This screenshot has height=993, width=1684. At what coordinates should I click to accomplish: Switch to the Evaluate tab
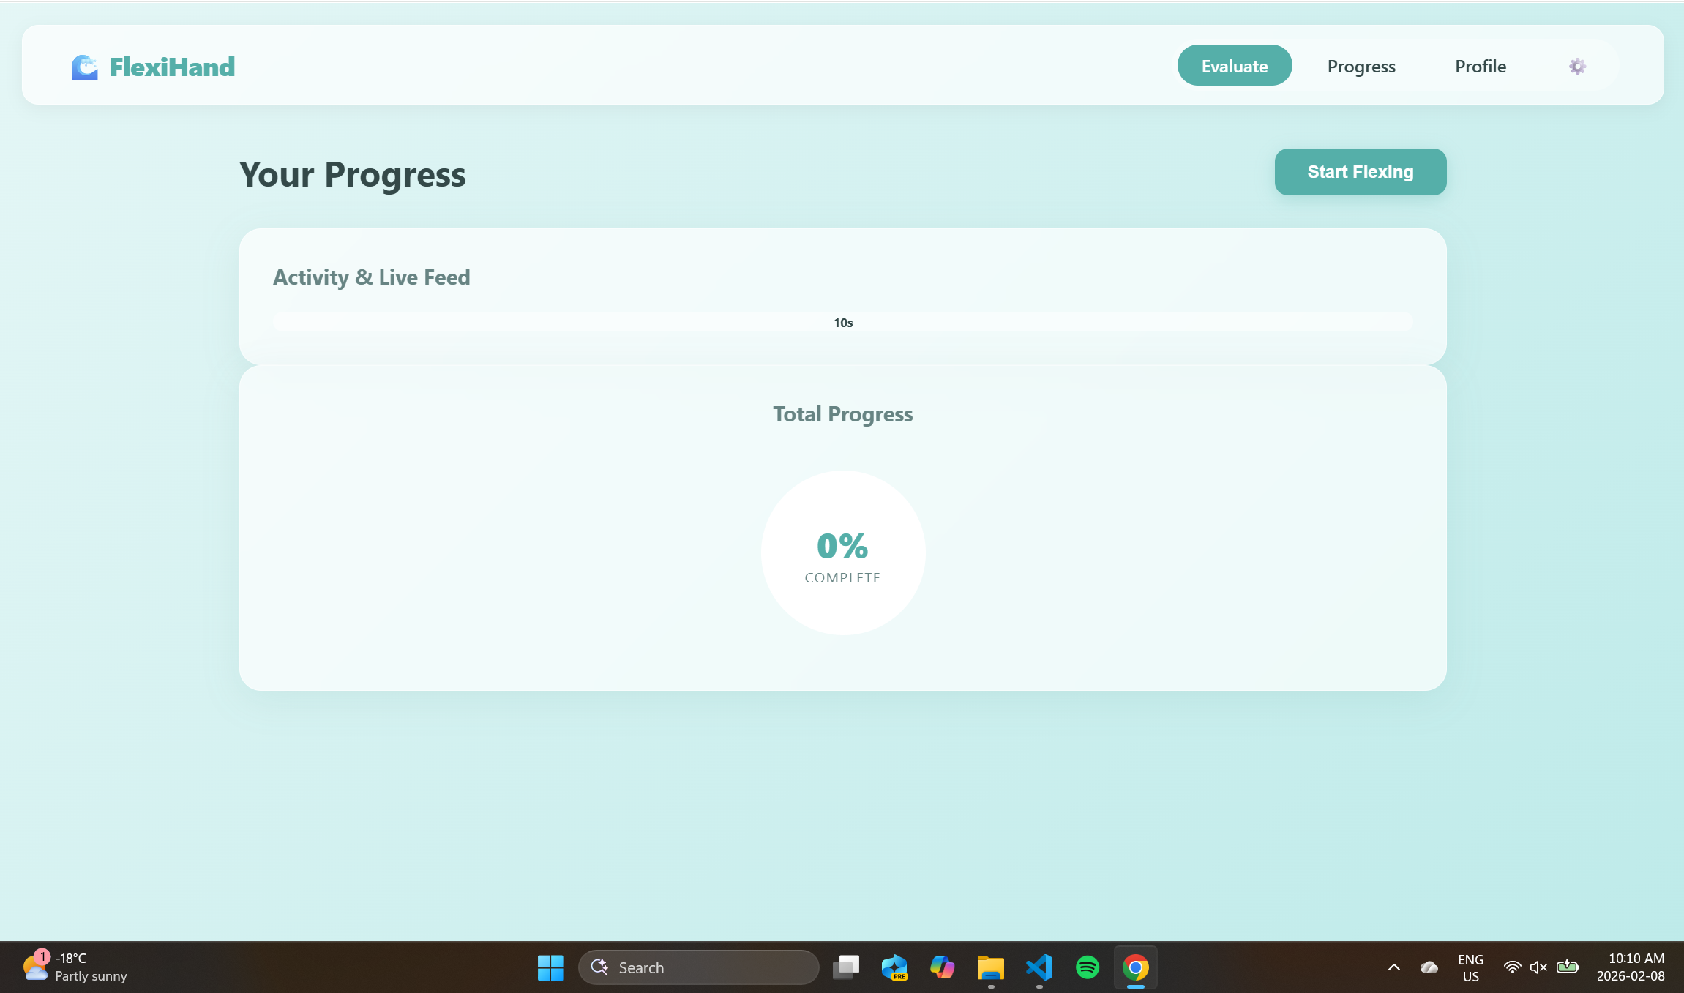[1234, 66]
